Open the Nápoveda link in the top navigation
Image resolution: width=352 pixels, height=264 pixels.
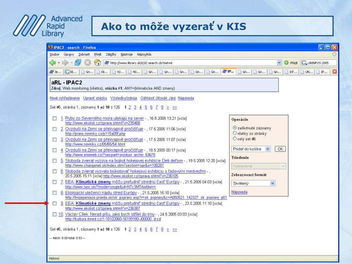coord(186,98)
